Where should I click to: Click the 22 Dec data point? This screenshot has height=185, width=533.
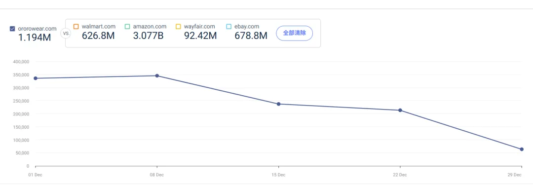pos(400,110)
